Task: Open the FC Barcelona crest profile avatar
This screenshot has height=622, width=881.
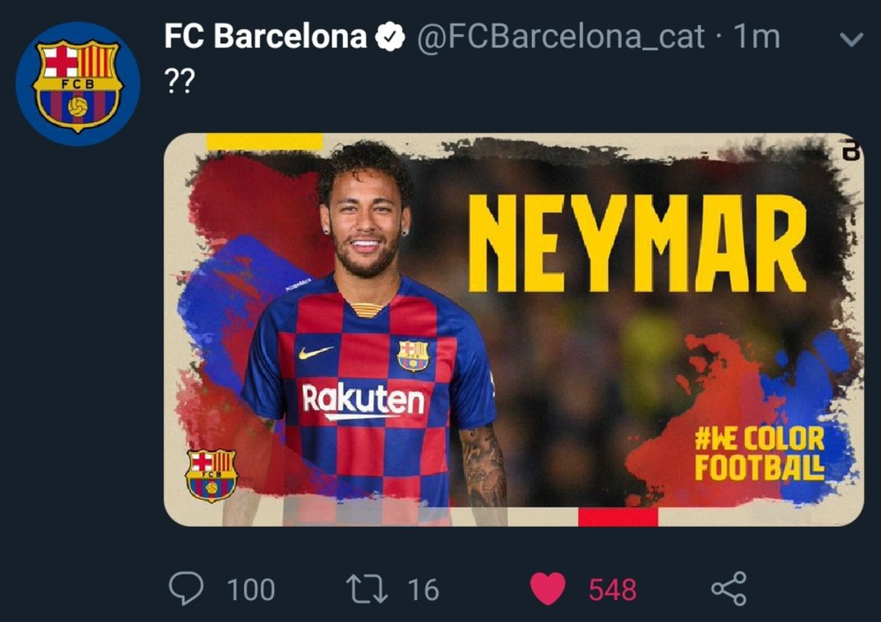Action: (x=78, y=84)
